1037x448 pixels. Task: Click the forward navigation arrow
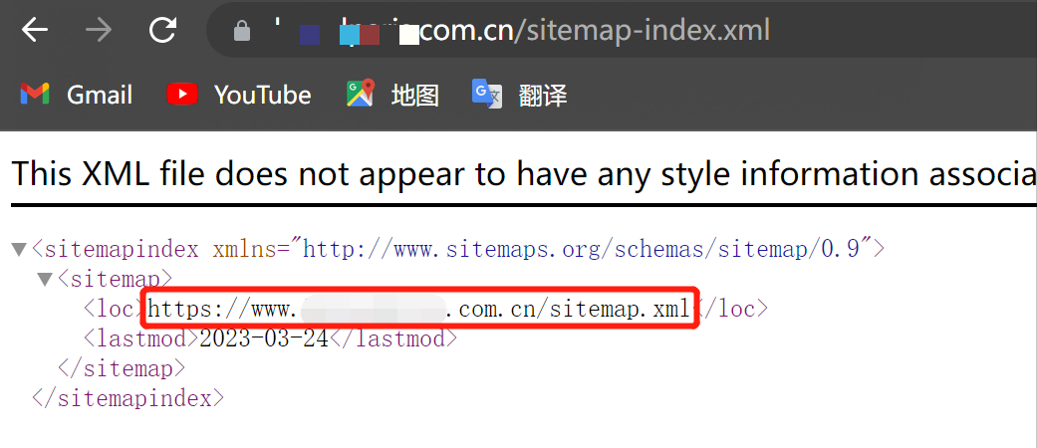coord(100,31)
